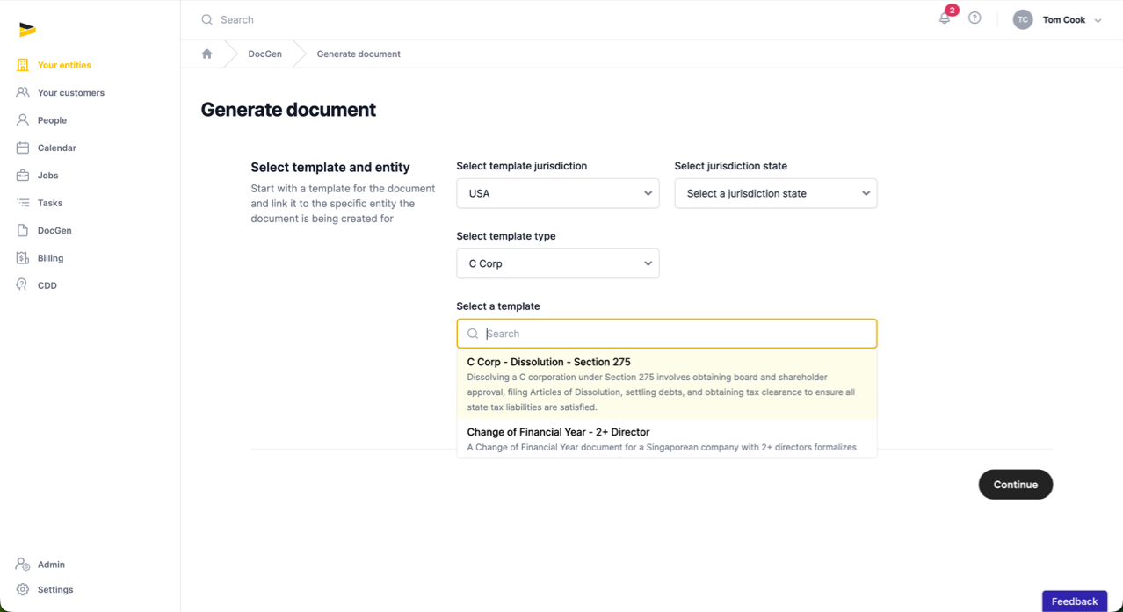Screen dimensions: 1123x612
Task: Click the Your customers icon
Action: (23, 92)
